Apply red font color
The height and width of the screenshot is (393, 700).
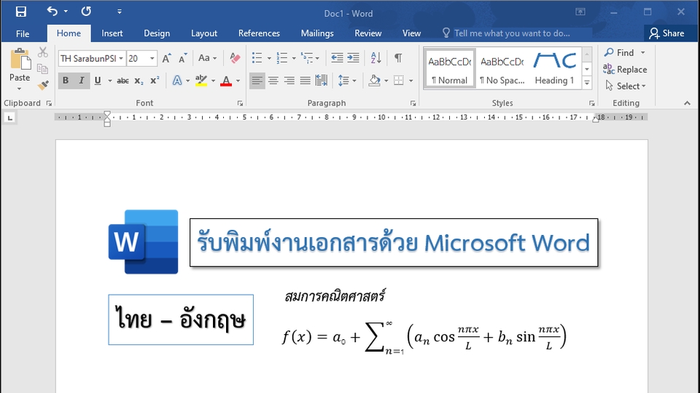point(226,81)
